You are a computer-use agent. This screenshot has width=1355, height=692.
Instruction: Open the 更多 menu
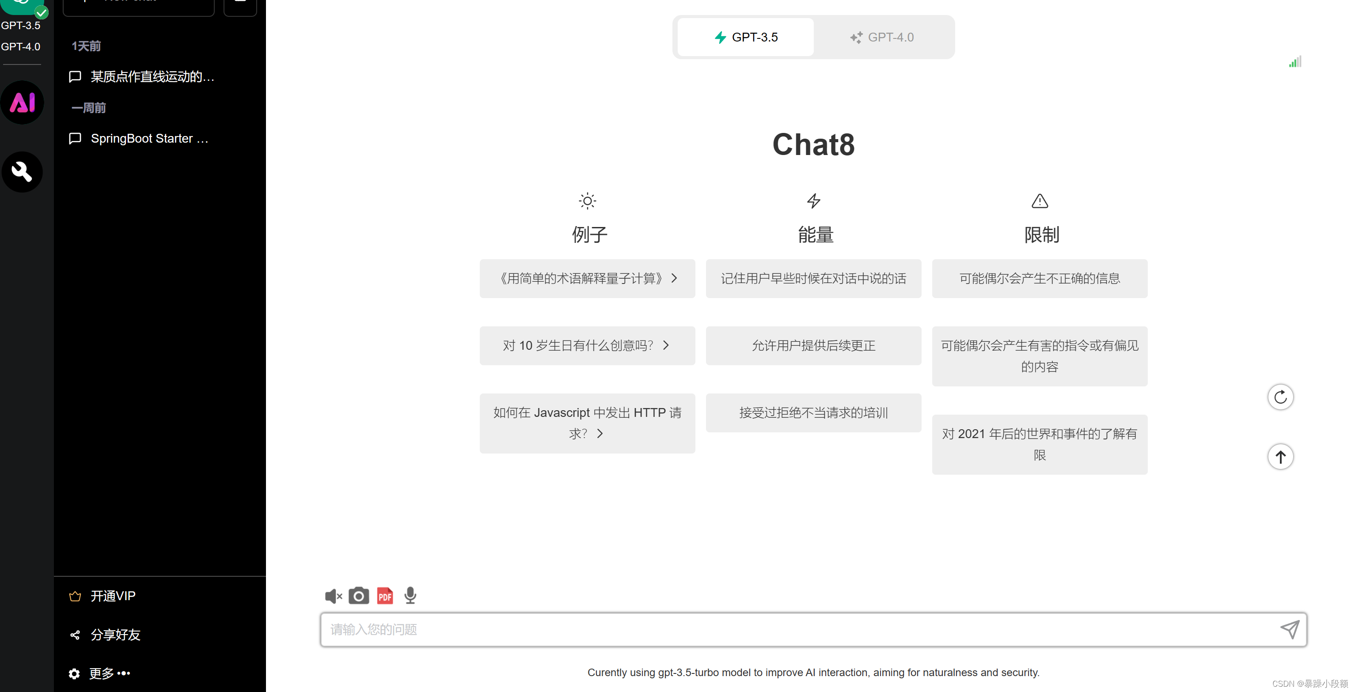point(110,673)
